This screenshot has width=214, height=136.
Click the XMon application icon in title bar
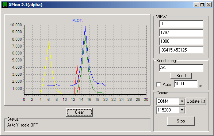pyautogui.click(x=5, y=5)
